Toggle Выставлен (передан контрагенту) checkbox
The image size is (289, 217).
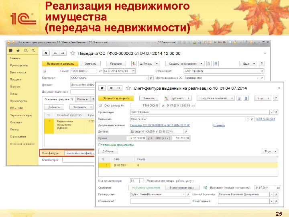(x=205, y=188)
